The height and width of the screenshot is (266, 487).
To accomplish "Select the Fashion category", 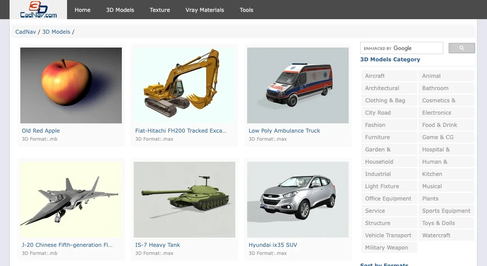I will click(389, 125).
